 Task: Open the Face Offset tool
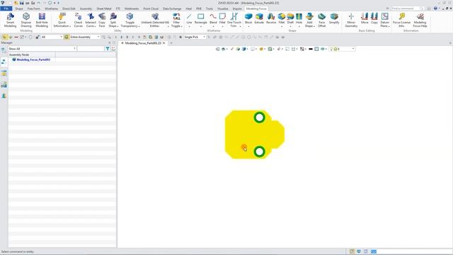[x=321, y=21]
